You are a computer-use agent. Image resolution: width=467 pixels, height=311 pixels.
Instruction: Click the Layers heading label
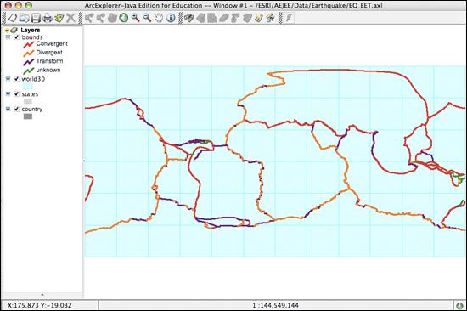[30, 30]
